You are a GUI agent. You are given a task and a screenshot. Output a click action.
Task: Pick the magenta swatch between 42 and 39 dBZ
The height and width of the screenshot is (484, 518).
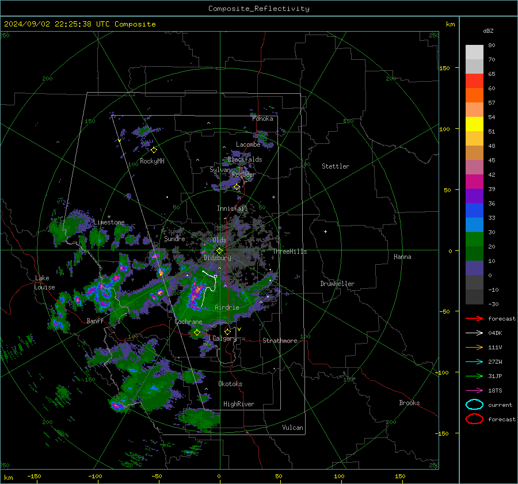[x=474, y=181]
